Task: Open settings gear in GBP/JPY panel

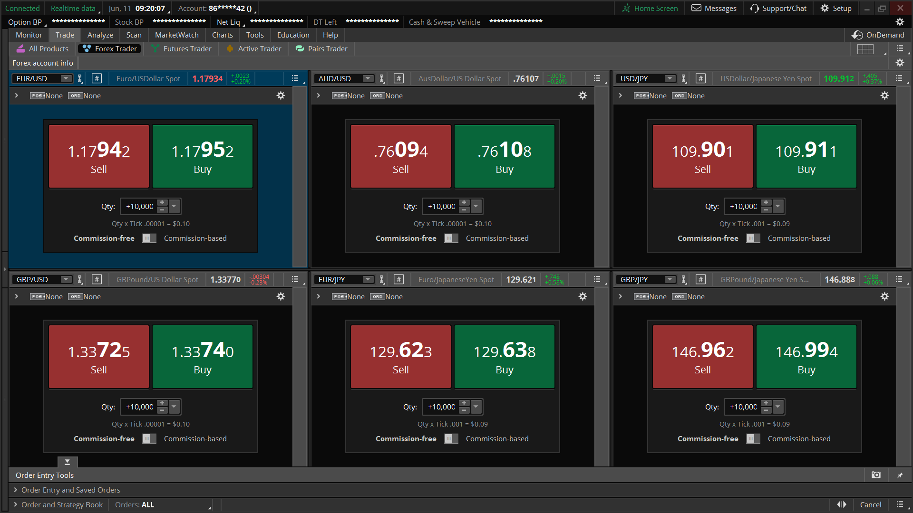Action: click(884, 296)
